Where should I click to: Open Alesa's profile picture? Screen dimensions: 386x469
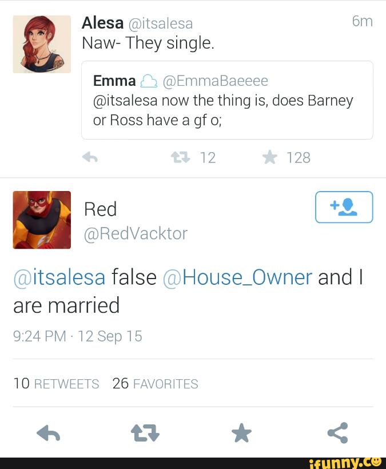(x=42, y=44)
